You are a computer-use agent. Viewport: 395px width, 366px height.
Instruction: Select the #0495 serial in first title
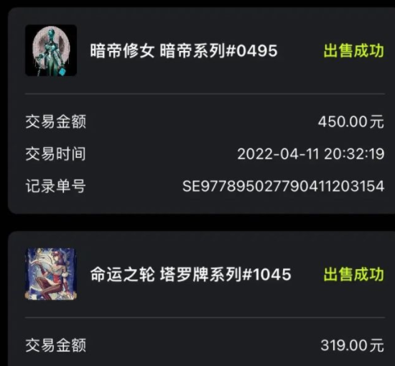point(251,51)
